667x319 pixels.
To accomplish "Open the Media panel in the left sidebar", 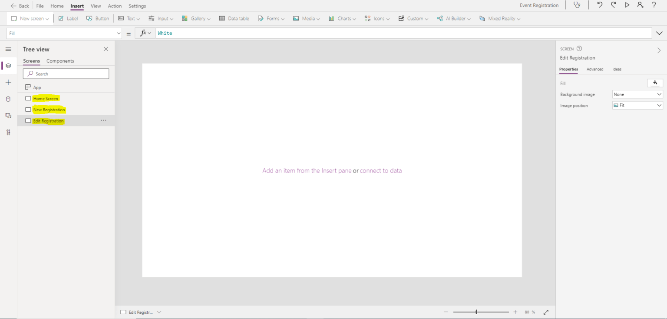I will (x=8, y=116).
